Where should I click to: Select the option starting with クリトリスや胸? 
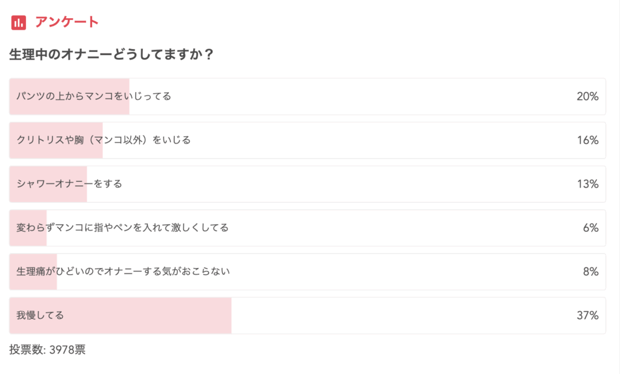(104, 140)
